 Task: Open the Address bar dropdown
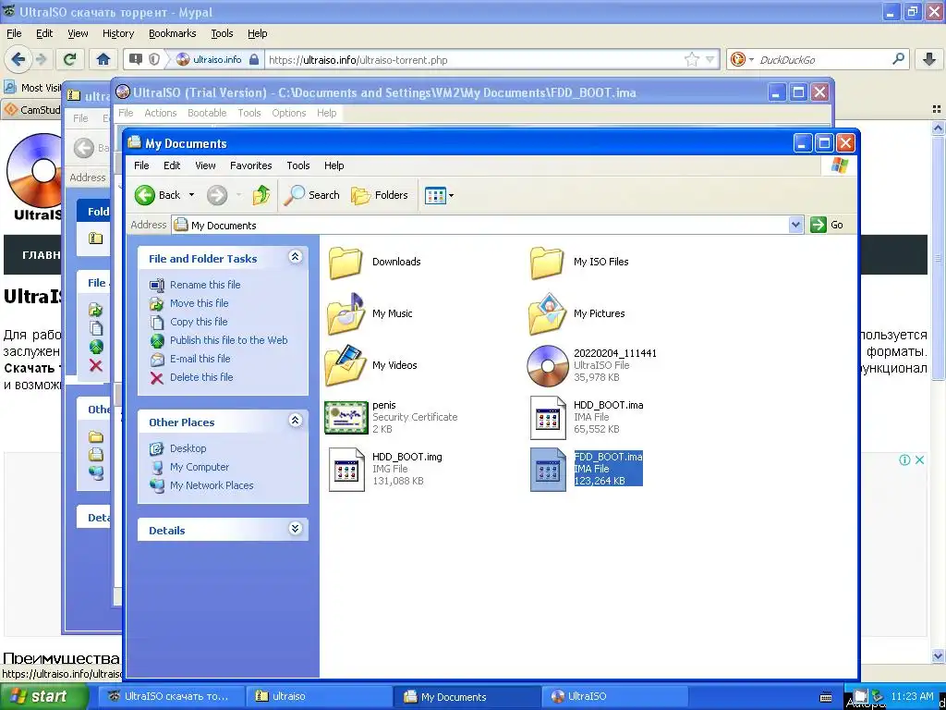795,225
